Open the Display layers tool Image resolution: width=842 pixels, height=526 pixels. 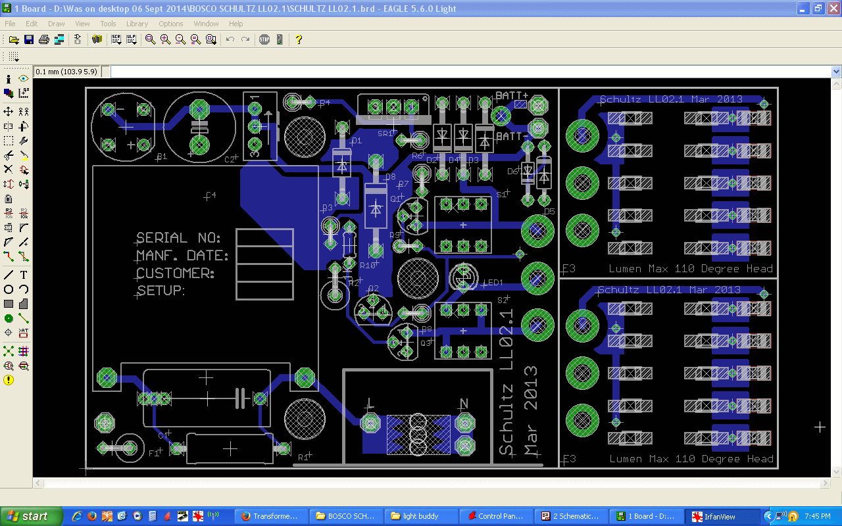(9, 93)
